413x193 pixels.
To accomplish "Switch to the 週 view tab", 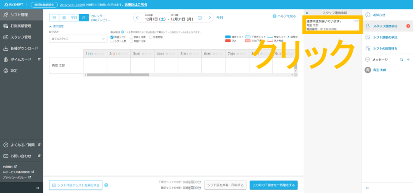I will coord(64,18).
